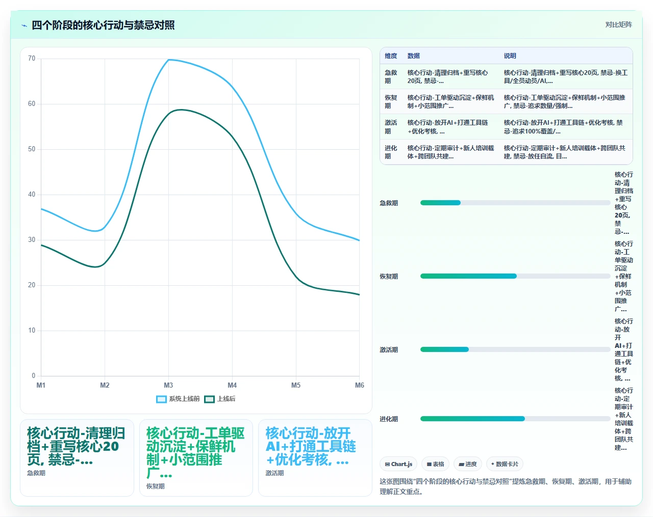Select the Chart.js tag chip
653x517 pixels.
398,464
